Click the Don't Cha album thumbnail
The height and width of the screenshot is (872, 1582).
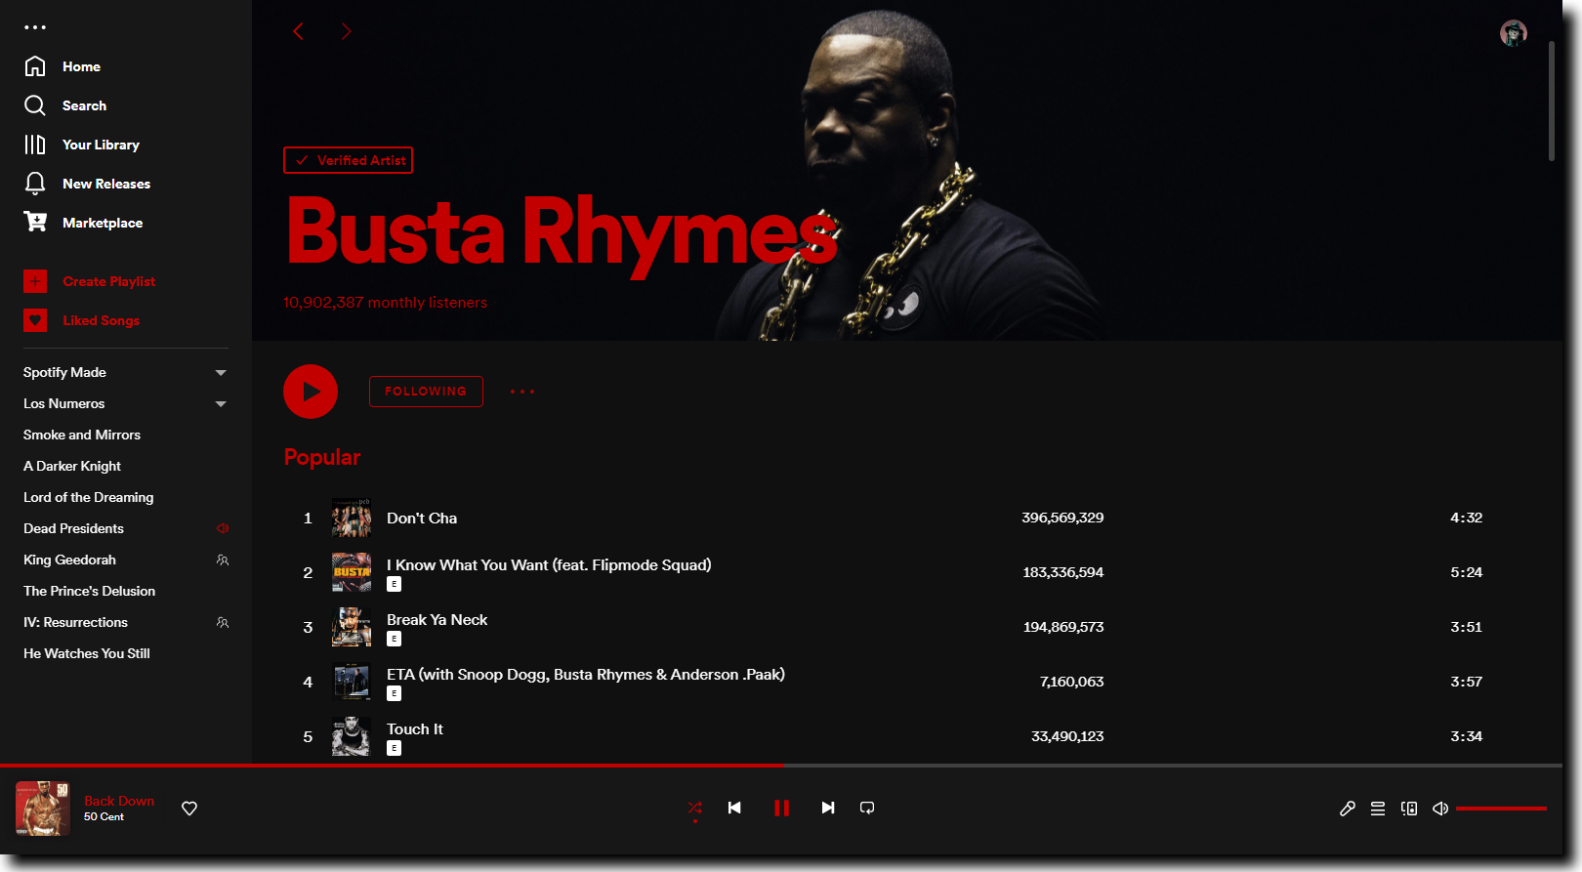[x=352, y=518]
